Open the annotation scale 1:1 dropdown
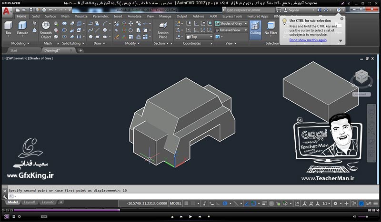The height and width of the screenshot is (222, 381). tap(326, 203)
